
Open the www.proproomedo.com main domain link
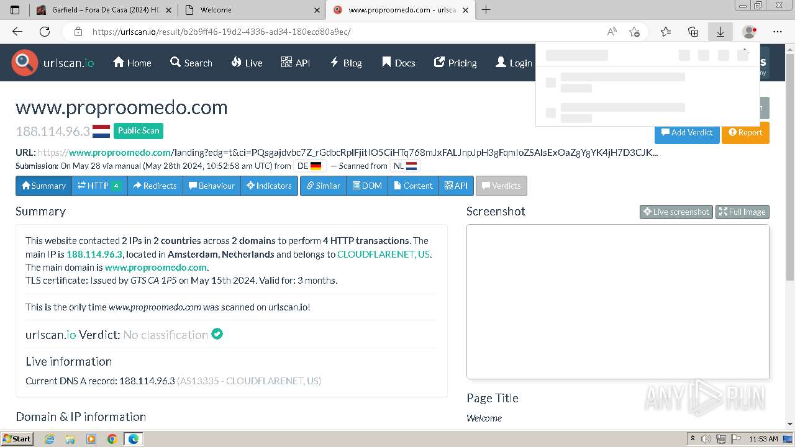(x=156, y=267)
